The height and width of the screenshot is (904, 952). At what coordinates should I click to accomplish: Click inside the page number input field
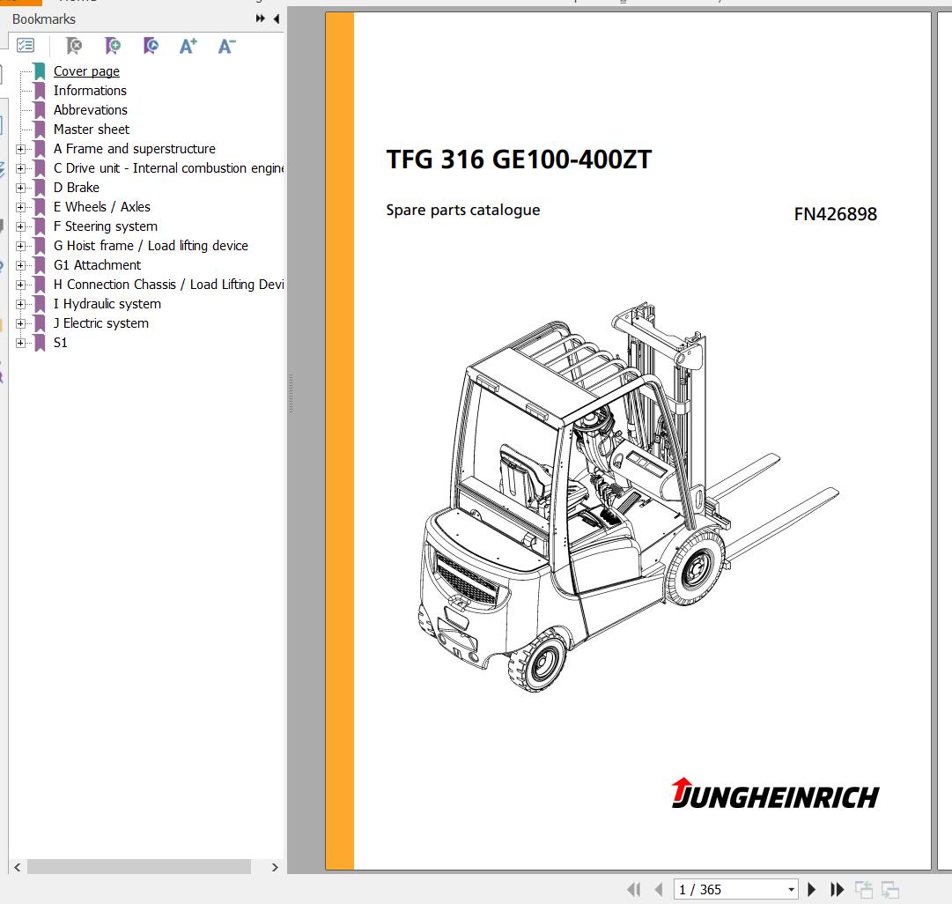tap(722, 889)
